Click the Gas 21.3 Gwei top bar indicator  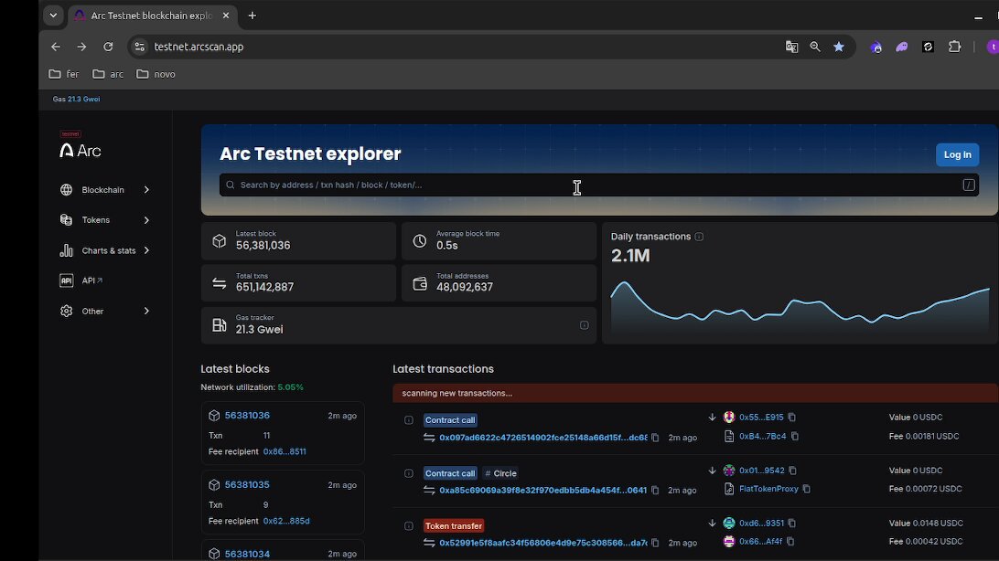tap(77, 100)
